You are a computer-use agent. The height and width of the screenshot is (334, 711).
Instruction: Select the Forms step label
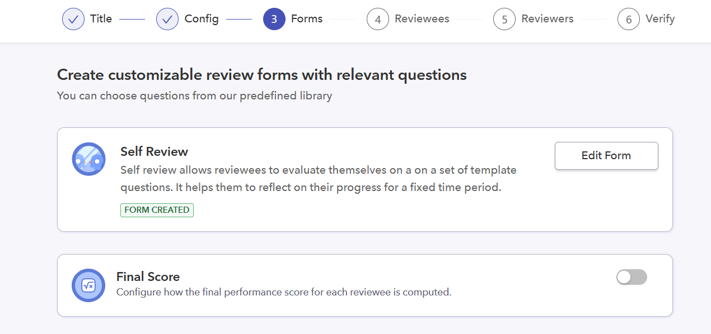[307, 18]
